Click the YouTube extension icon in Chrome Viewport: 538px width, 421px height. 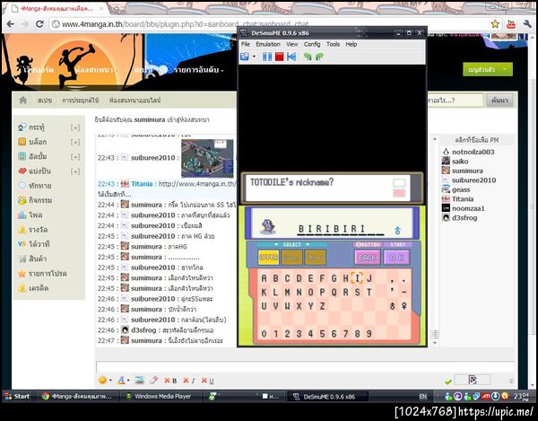coord(511,24)
